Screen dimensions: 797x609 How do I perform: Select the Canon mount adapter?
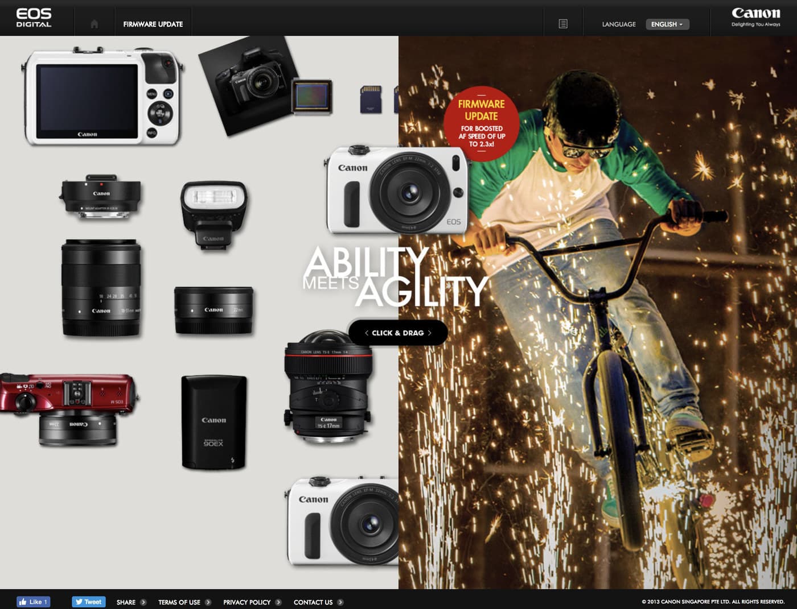(x=101, y=196)
